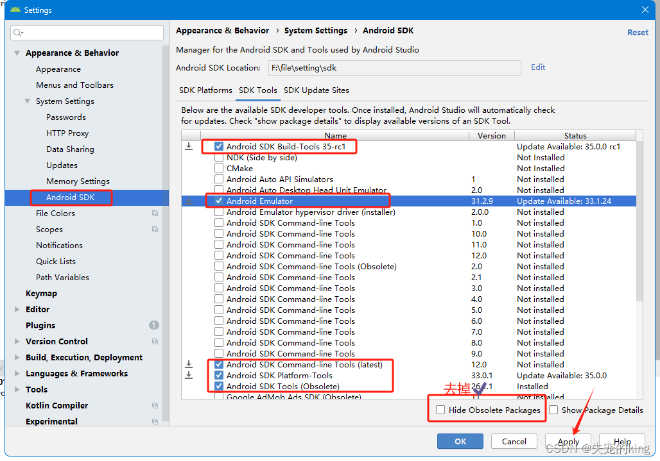Expand Build, Execution, Deployment section
The height and width of the screenshot is (461, 660).
(17, 357)
